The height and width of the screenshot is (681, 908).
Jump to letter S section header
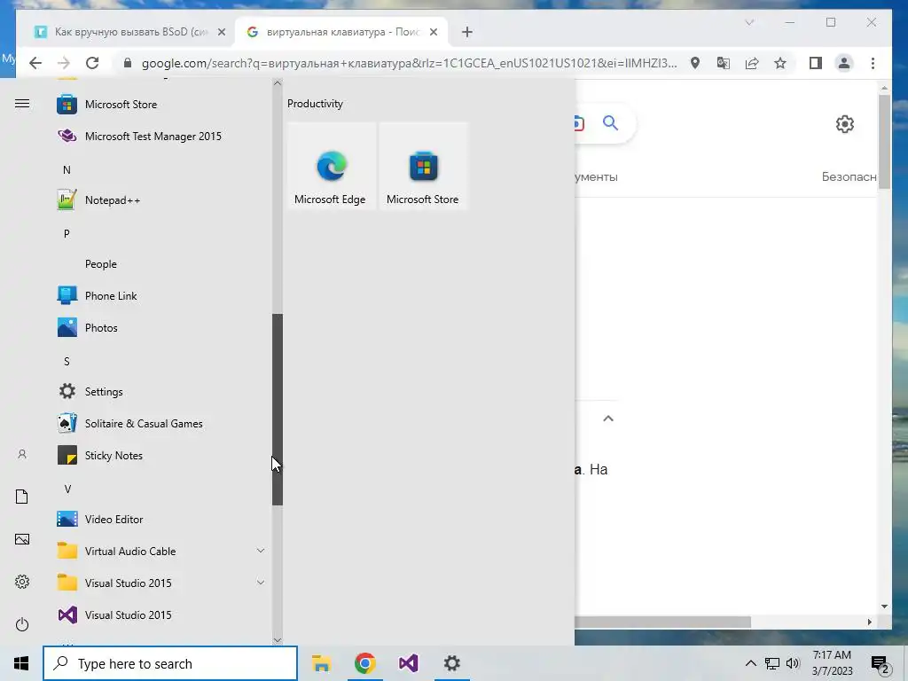pos(67,362)
